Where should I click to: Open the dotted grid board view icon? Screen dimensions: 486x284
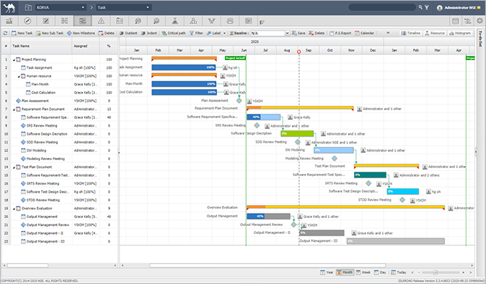[x=65, y=21]
